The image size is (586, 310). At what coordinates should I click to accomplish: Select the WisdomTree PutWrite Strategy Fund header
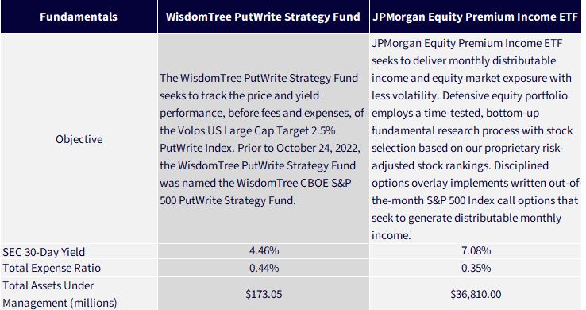[263, 17]
